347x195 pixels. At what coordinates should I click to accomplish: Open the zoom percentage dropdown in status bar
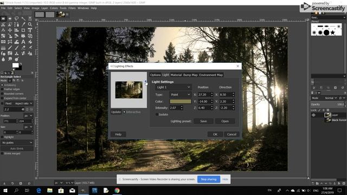tap(69, 183)
